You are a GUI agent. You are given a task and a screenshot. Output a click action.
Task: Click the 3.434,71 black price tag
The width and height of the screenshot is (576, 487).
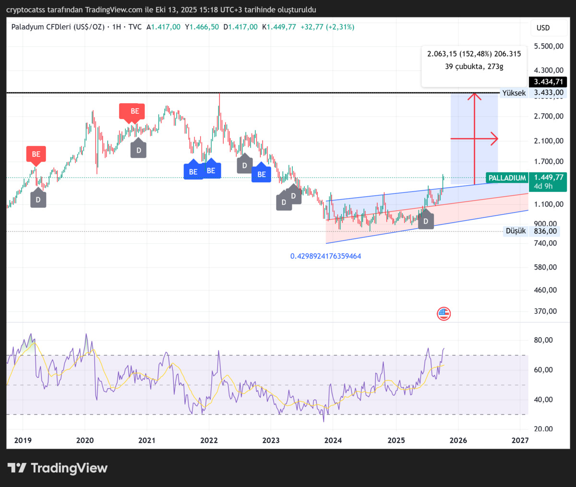(548, 82)
